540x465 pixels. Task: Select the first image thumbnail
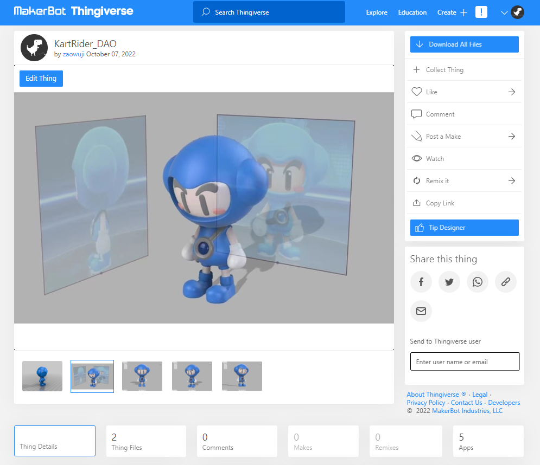click(x=42, y=376)
